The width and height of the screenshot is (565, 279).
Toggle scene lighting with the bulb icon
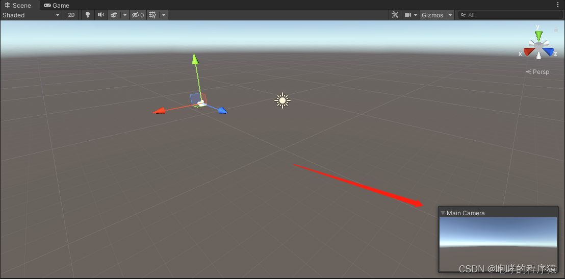[x=88, y=15]
